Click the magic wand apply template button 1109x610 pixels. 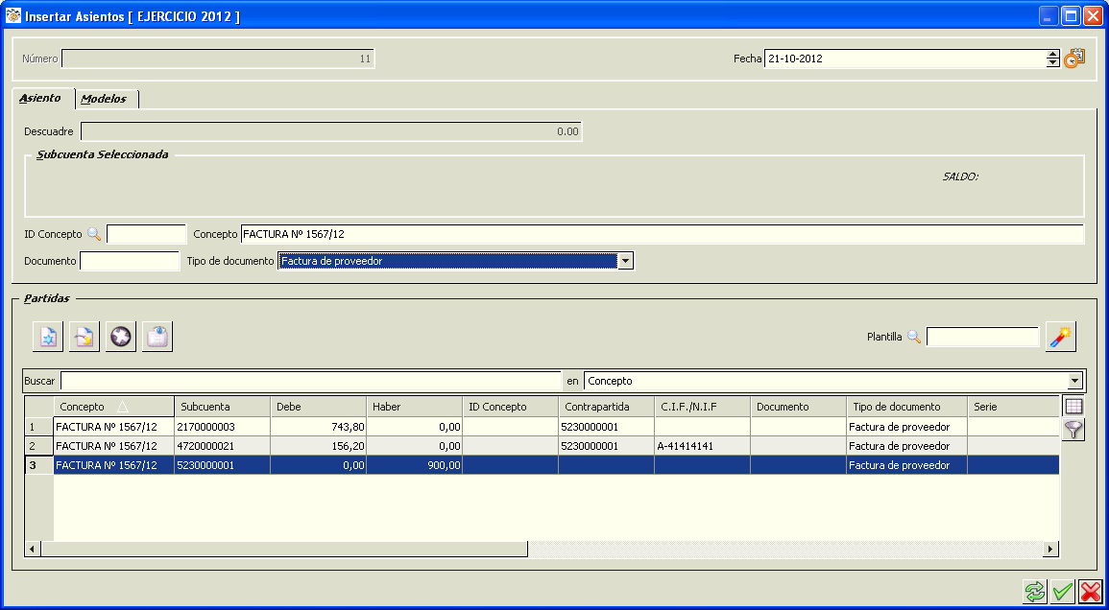[x=1060, y=338]
